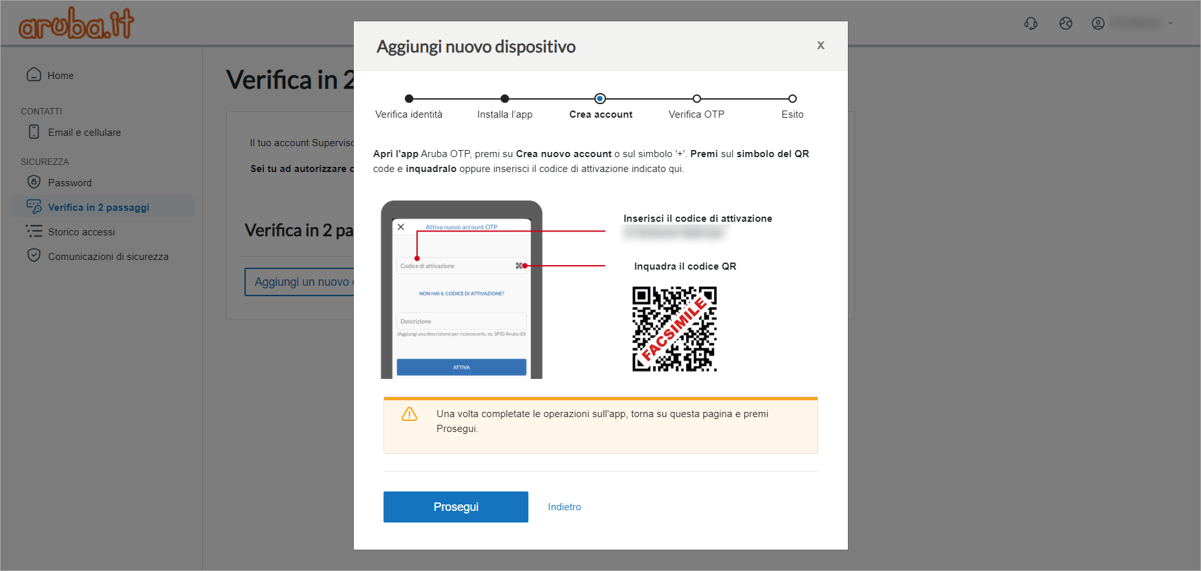Viewport: 1201px width, 571px height.
Task: Expand the account dropdown arrow in the header
Action: pyautogui.click(x=1171, y=23)
